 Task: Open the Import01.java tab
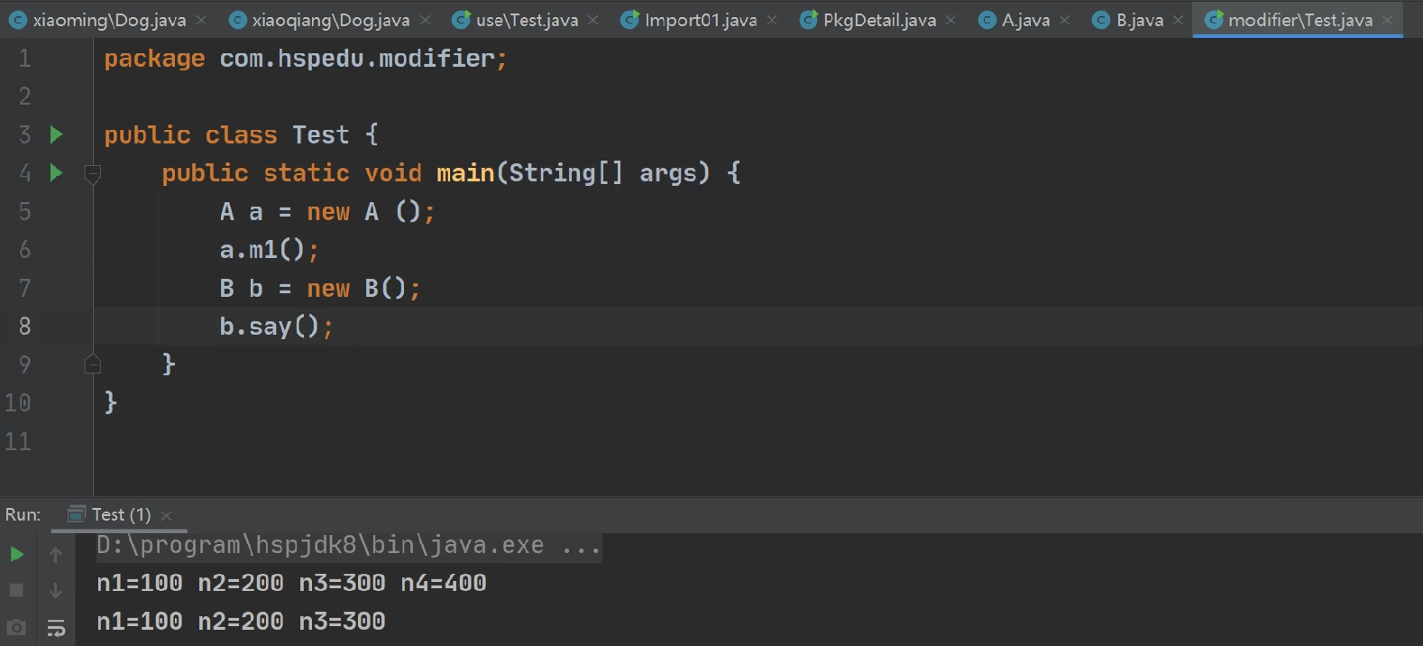701,20
